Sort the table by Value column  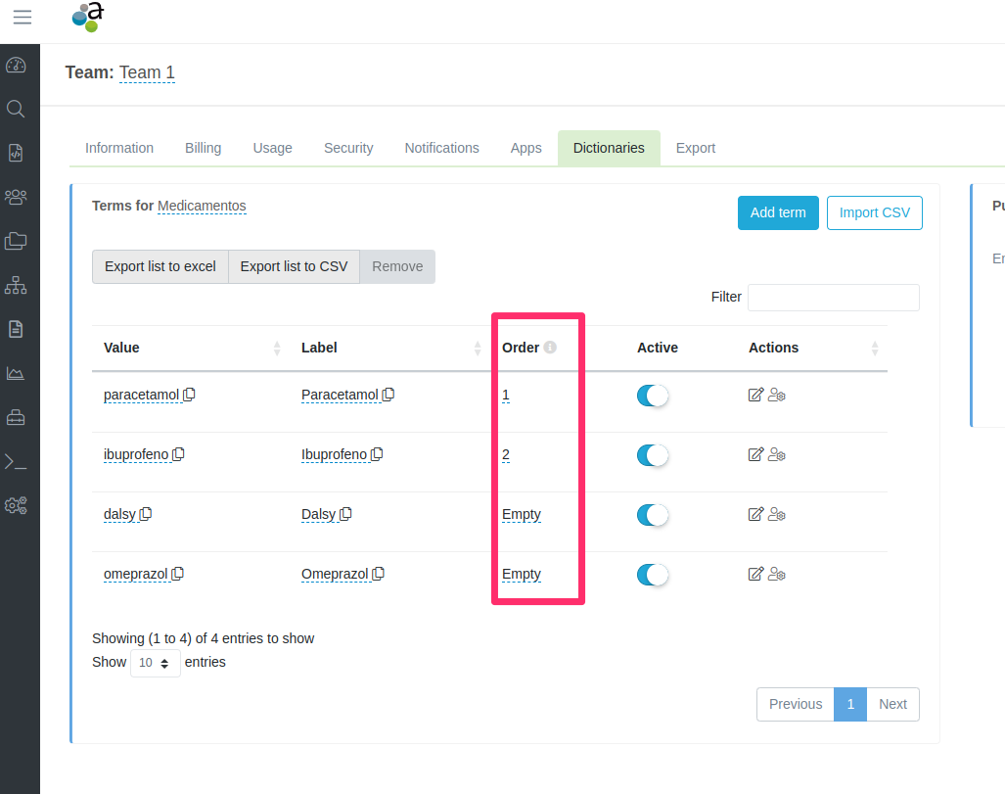point(278,348)
